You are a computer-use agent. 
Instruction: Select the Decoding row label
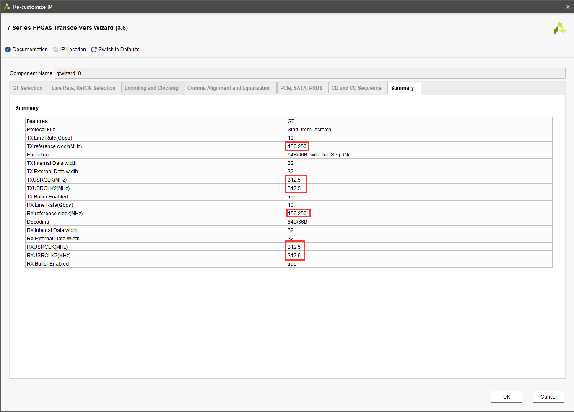pos(38,222)
